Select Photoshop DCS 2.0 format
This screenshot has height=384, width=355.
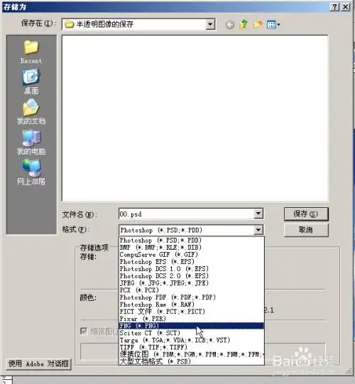tap(191, 275)
